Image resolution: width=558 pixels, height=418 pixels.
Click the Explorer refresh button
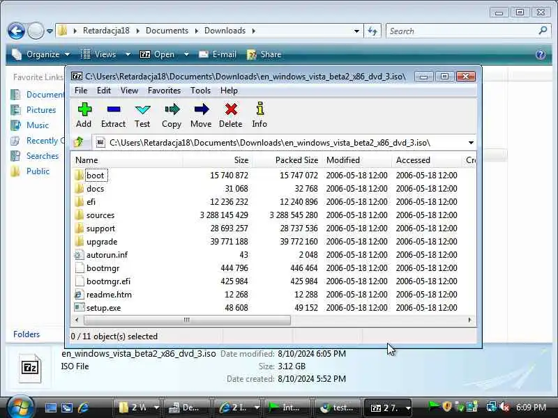372,31
